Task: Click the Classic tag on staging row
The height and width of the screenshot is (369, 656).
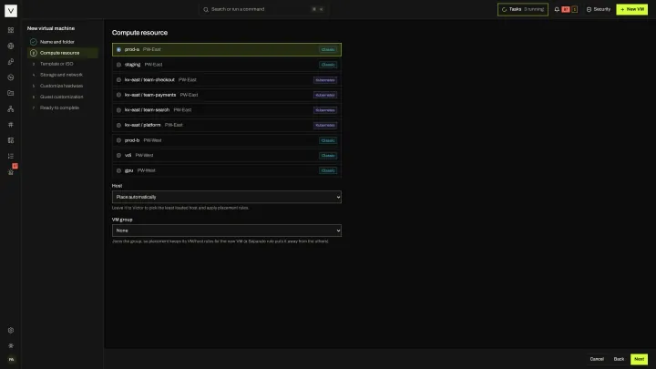Action: 328,65
